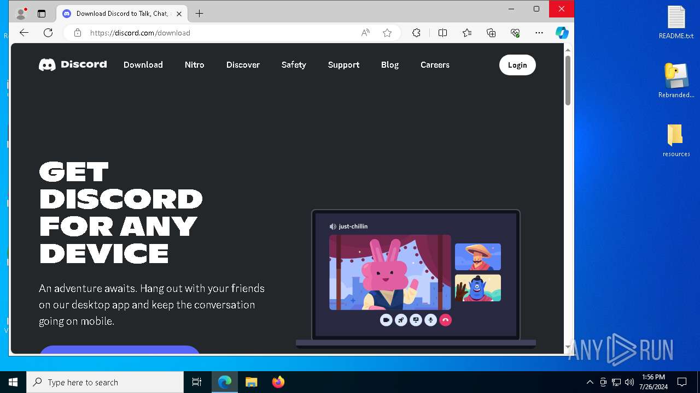
Task: Open volume control in system tray
Action: 629,382
